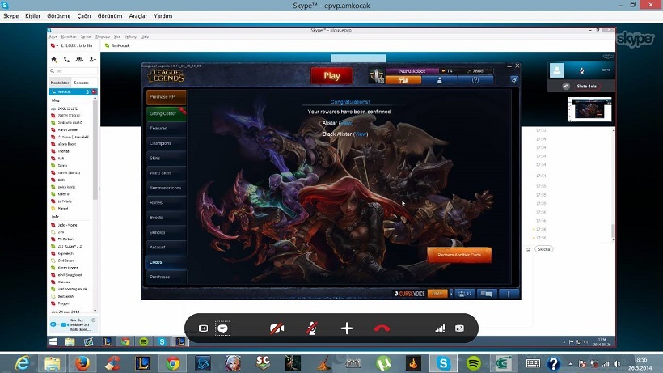Open the Gifting Center store tab
Viewport: 663px width, 373px height.
pyautogui.click(x=167, y=113)
